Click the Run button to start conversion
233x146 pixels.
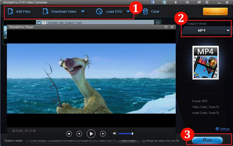pyautogui.click(x=207, y=140)
